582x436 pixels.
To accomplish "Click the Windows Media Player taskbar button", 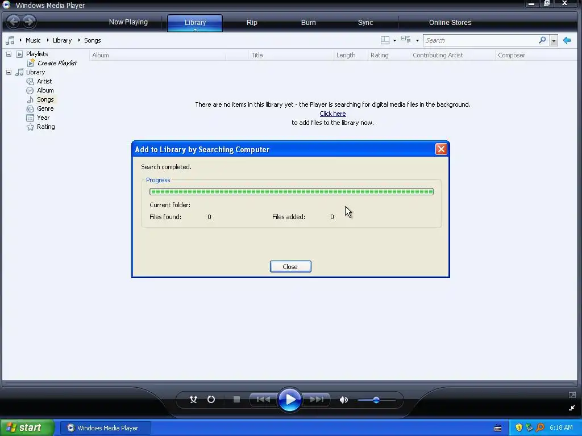I will point(106,428).
